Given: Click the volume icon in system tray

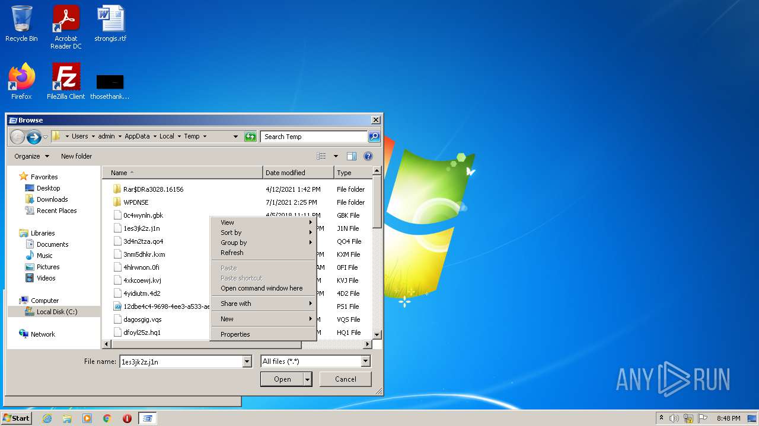Looking at the screenshot, I should pos(674,418).
